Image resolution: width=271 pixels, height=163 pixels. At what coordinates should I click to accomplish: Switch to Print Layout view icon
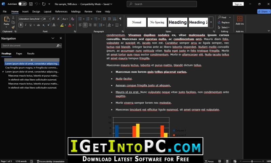click(x=227, y=161)
